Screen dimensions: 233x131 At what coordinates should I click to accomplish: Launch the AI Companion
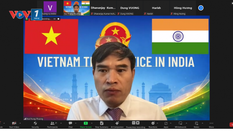pos(117,124)
